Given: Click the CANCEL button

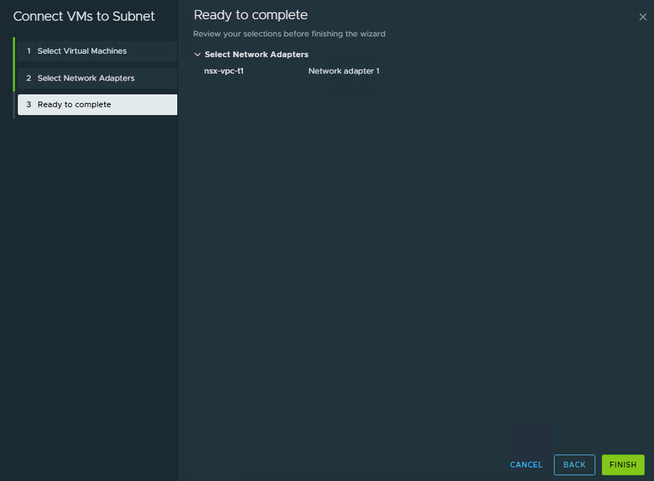Looking at the screenshot, I should tap(526, 465).
